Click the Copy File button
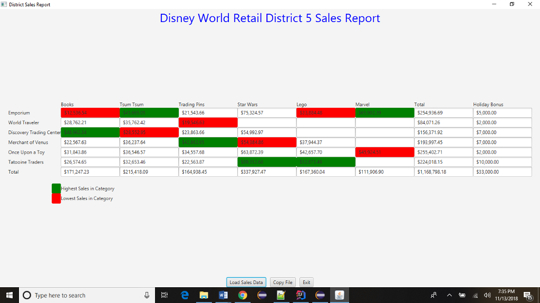 tap(283, 282)
